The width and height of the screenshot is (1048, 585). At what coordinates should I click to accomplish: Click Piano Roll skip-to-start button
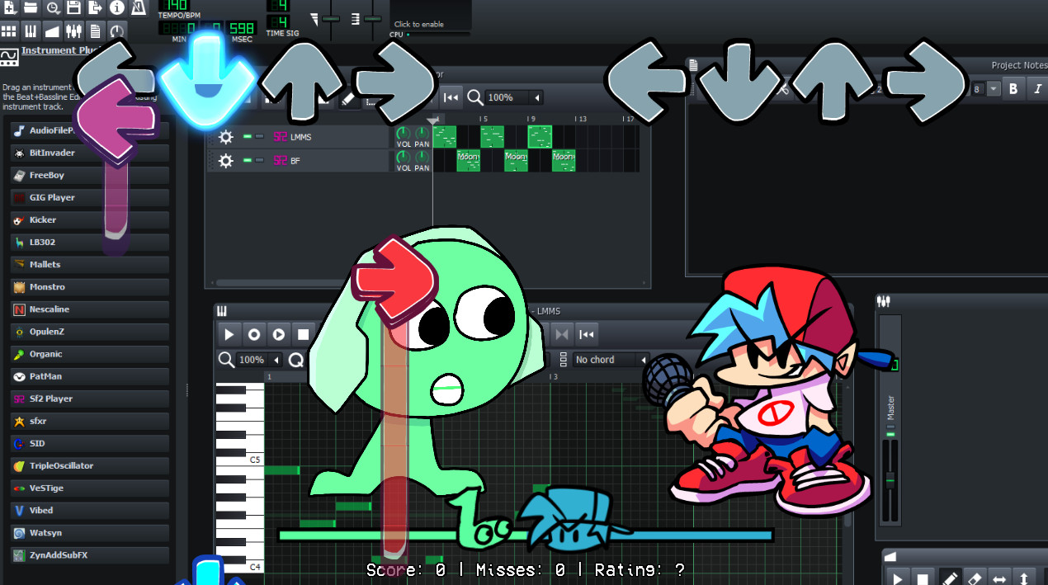pos(587,334)
